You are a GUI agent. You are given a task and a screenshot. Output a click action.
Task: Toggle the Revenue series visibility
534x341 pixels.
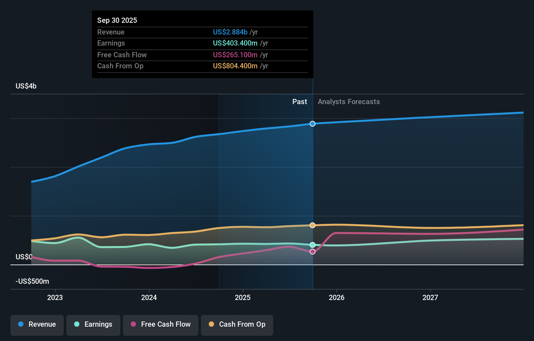37,325
